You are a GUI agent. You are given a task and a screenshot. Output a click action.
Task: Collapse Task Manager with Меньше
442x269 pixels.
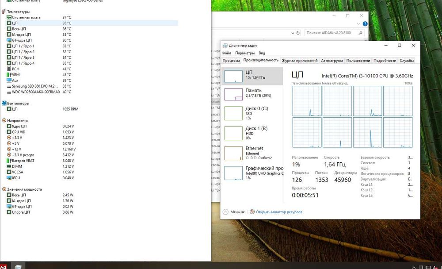click(234, 212)
